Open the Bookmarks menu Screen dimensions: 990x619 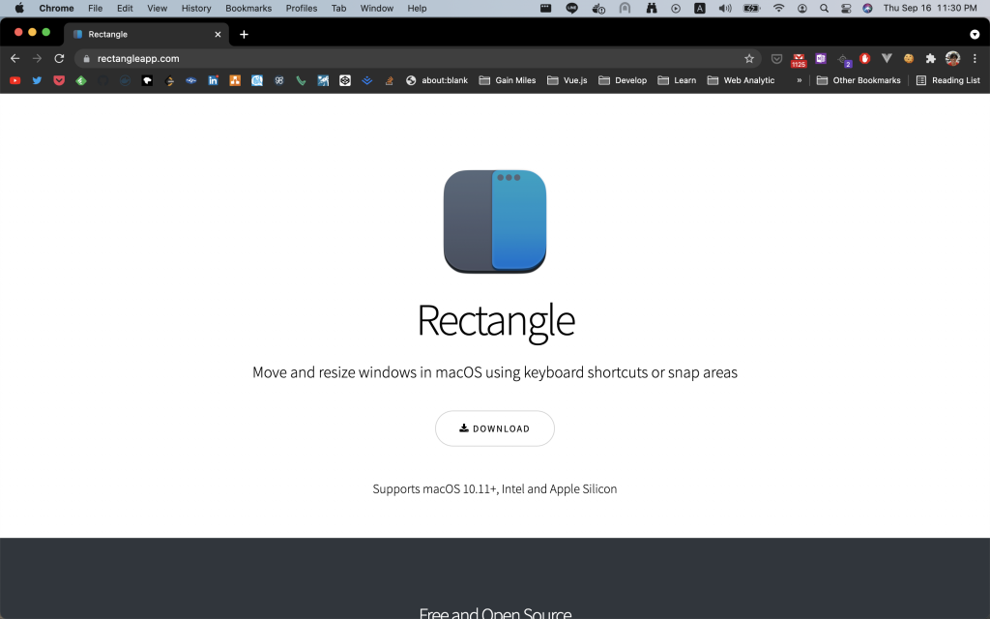(248, 8)
